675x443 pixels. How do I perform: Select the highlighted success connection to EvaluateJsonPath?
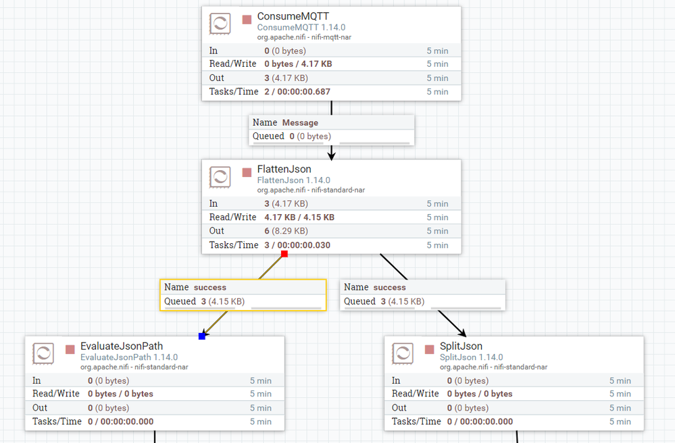(x=243, y=295)
